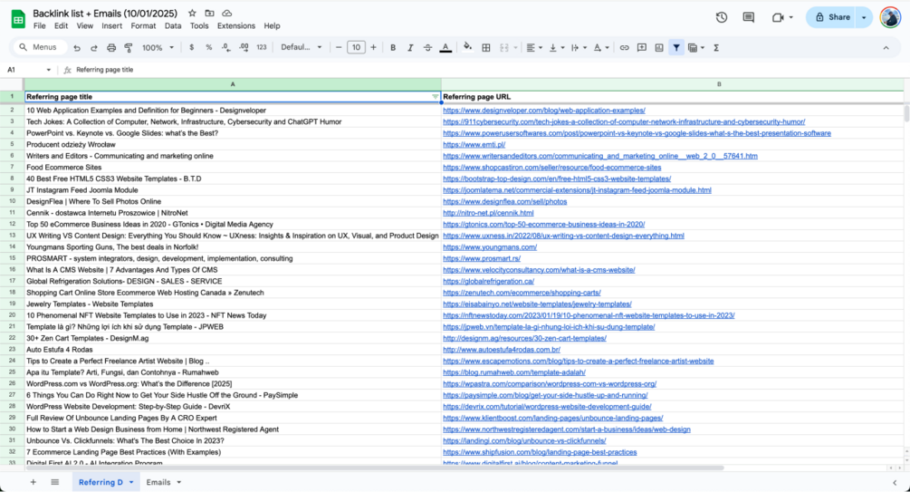Show the side panel arrow
This screenshot has height=492, width=910.
pos(895,482)
